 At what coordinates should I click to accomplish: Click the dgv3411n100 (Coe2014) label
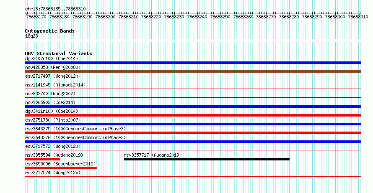(52, 112)
